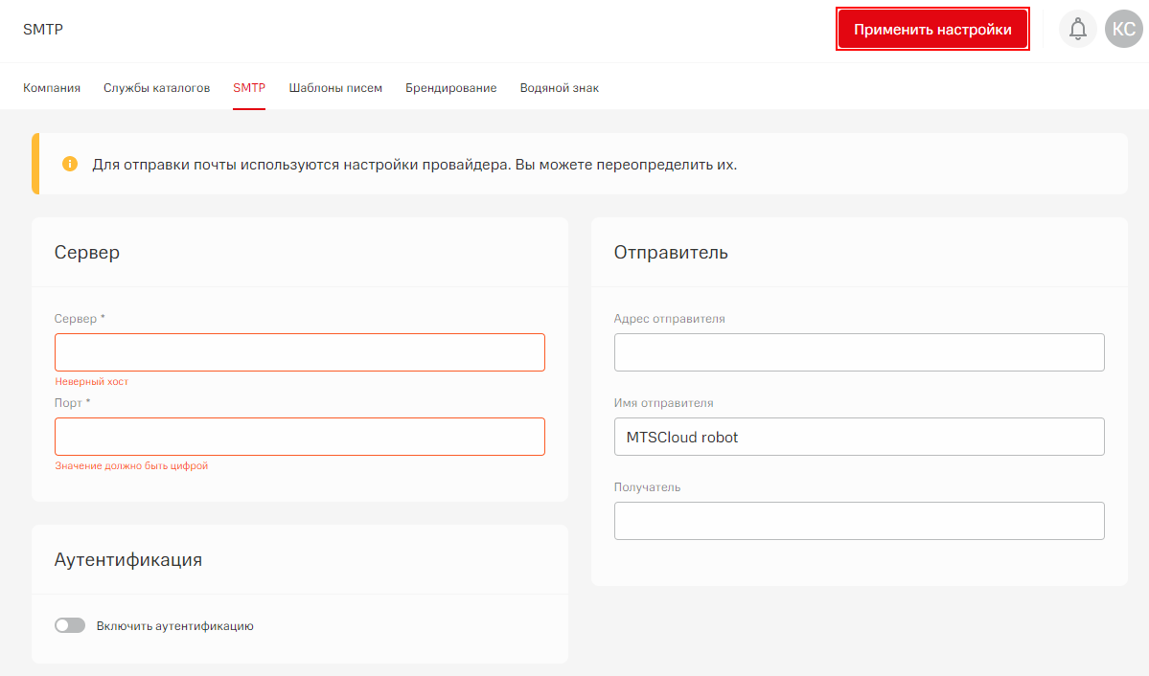The image size is (1149, 676).
Task: Click the provider settings info banner text
Action: click(414, 165)
